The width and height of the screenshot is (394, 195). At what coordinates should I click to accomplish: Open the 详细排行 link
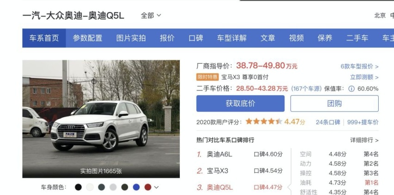(x=364, y=140)
